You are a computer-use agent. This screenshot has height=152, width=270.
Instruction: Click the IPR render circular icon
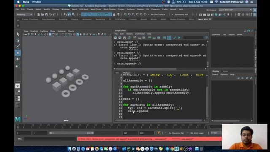(216, 15)
